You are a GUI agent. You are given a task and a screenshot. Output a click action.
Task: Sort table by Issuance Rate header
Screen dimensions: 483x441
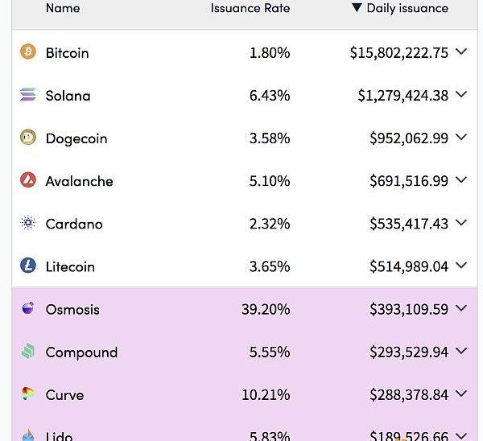pos(250,8)
